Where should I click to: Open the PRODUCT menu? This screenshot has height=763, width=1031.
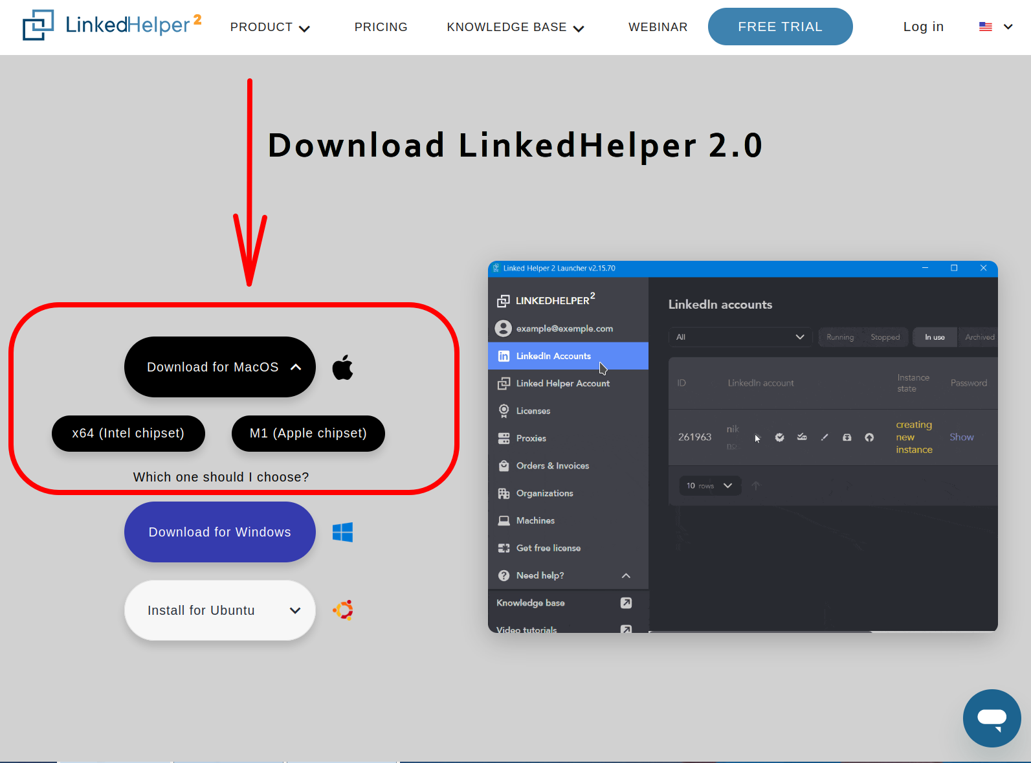coord(270,27)
